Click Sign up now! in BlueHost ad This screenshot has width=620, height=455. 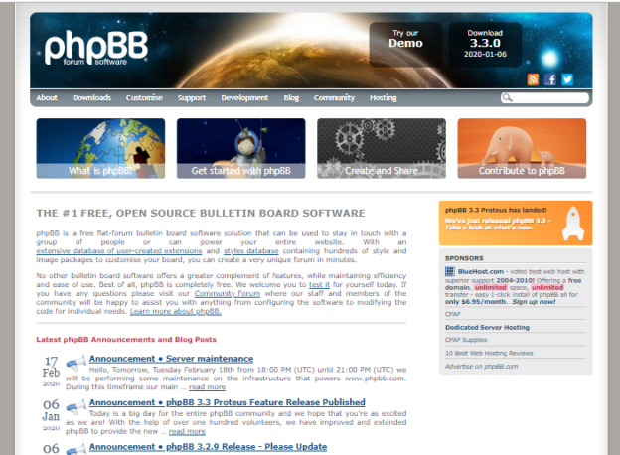[534, 302]
